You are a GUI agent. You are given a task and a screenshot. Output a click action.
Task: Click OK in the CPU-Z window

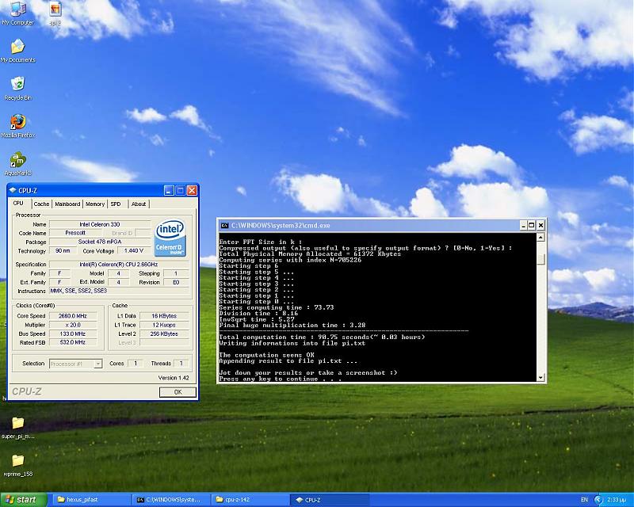pos(178,392)
